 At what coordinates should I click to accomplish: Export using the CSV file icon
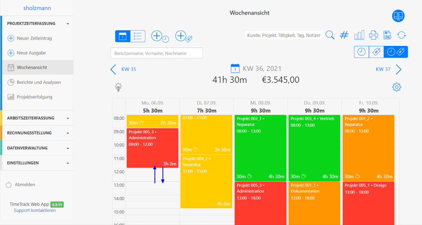pos(387,35)
